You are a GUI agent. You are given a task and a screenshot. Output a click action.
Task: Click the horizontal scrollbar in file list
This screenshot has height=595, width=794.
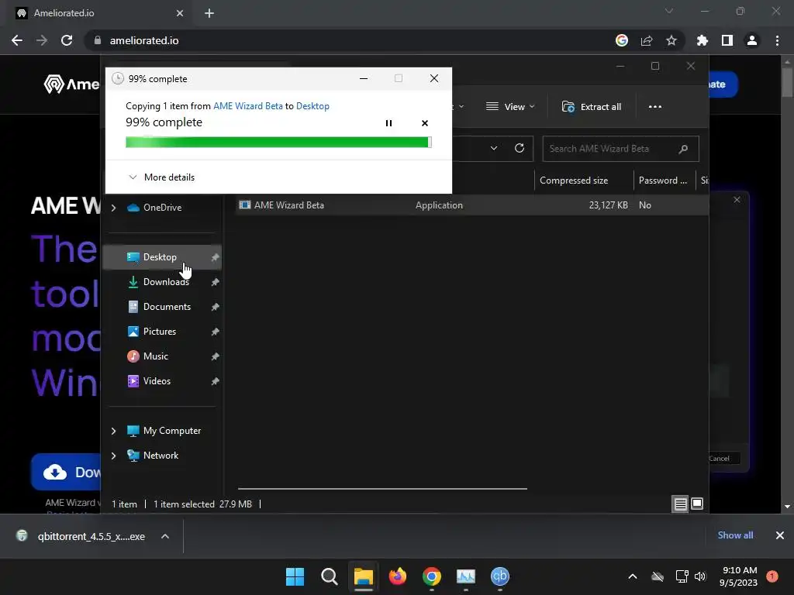coord(382,489)
